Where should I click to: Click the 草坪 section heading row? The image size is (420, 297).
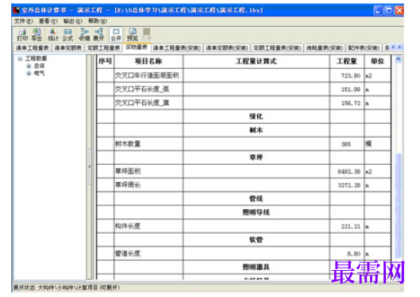coord(256,158)
